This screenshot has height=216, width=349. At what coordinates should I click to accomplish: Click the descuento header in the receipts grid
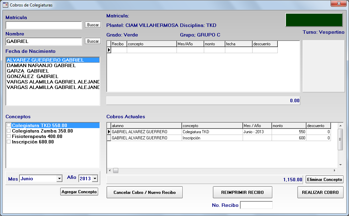pyautogui.click(x=265, y=44)
